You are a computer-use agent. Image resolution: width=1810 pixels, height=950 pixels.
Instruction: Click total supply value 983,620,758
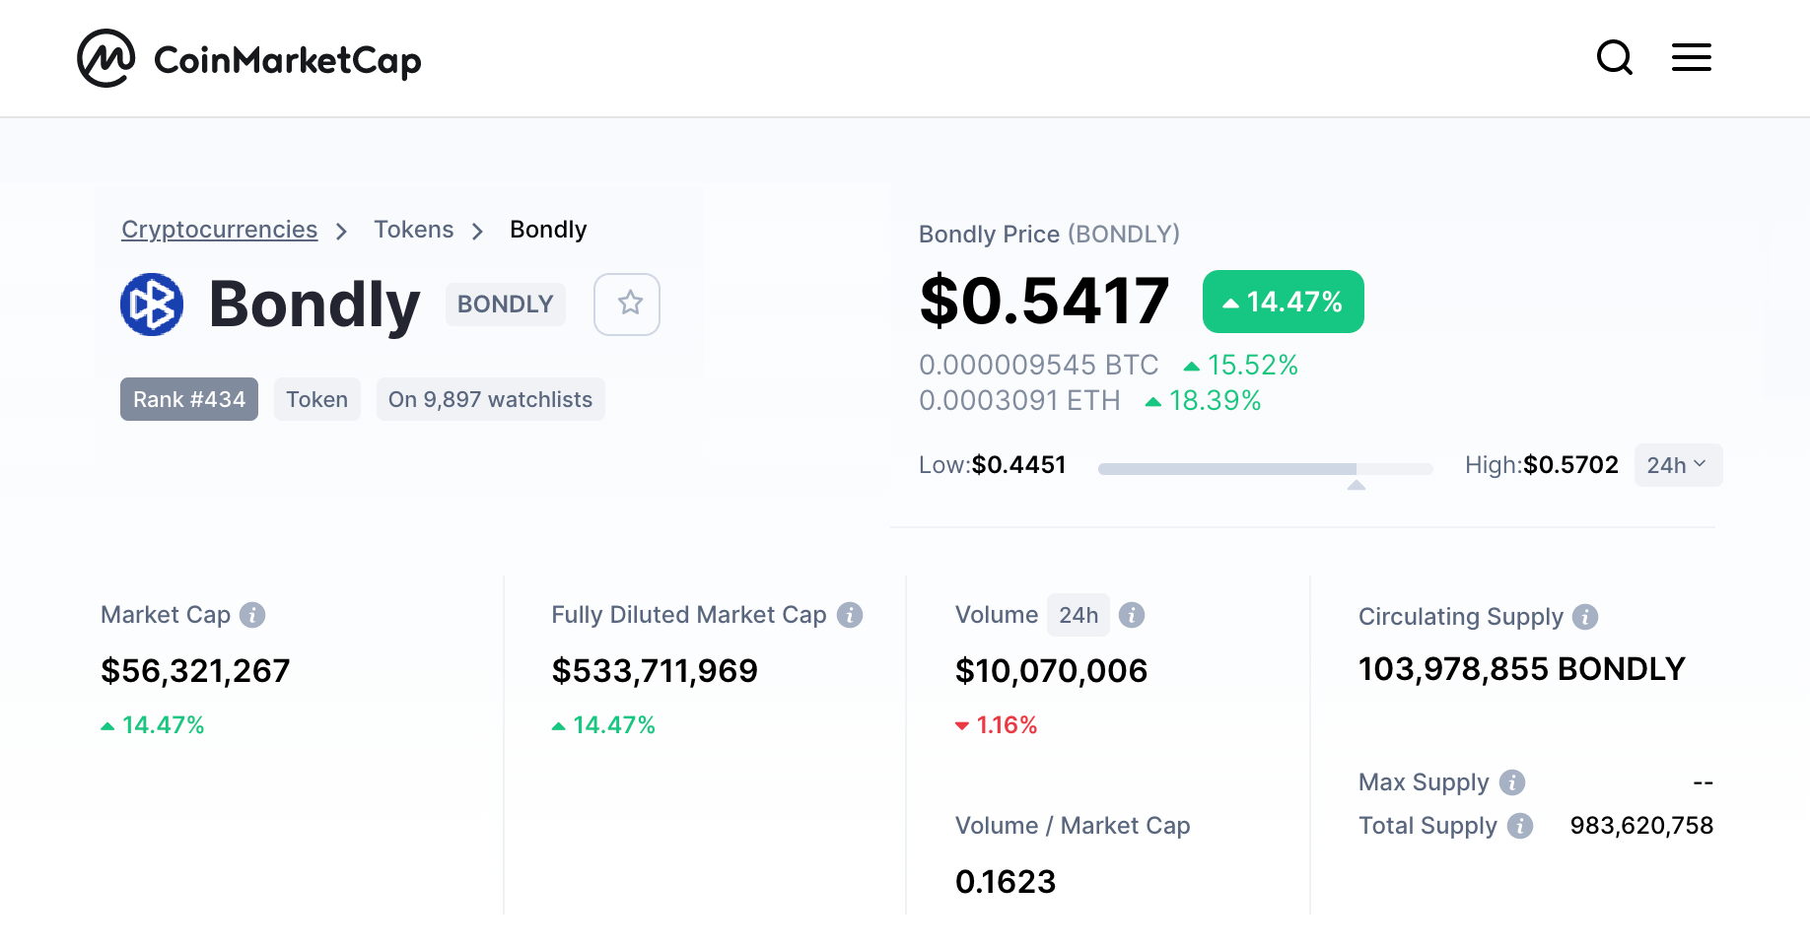click(1641, 826)
